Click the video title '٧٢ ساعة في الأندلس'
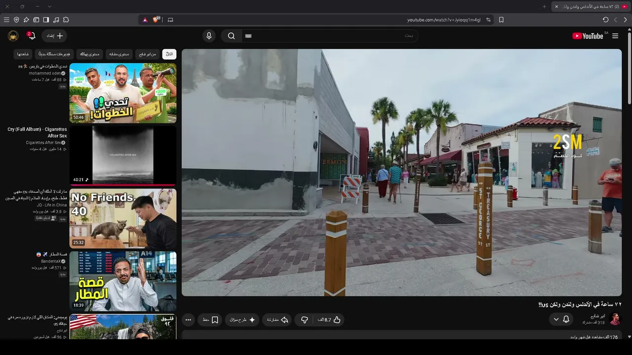The width and height of the screenshot is (632, 355). pyautogui.click(x=580, y=305)
